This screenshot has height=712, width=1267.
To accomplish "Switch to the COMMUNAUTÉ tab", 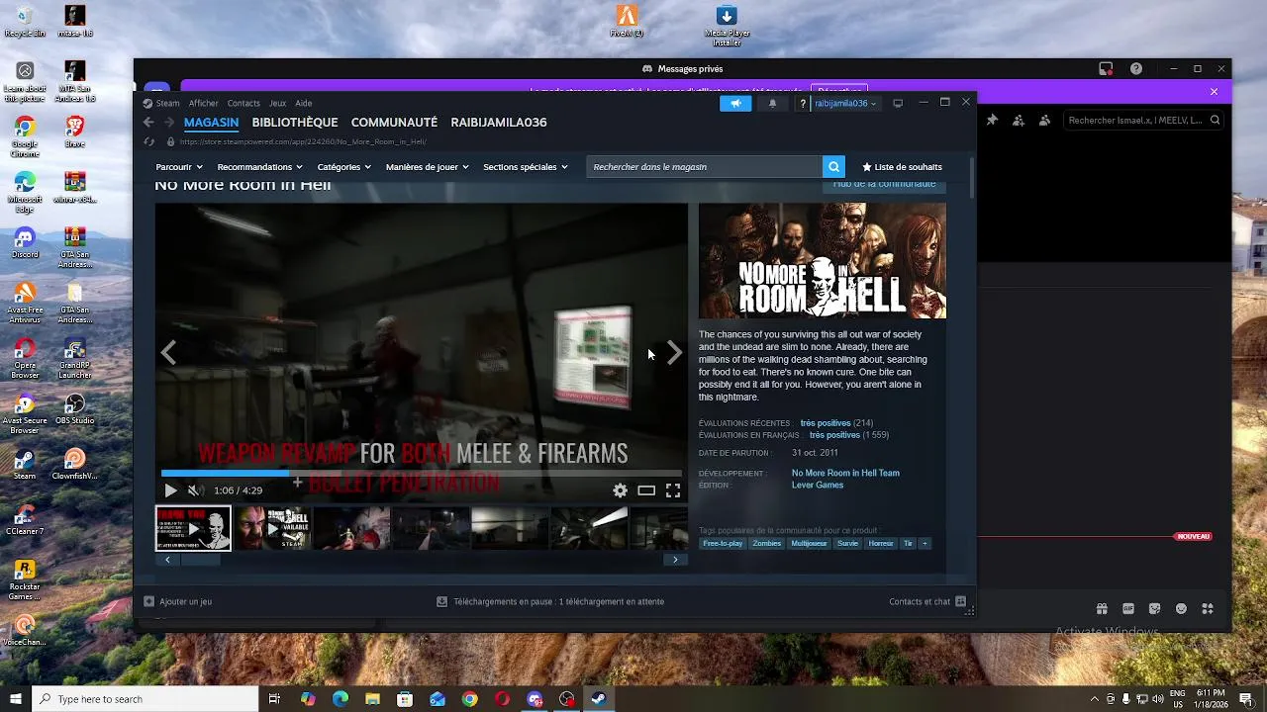I will (394, 123).
